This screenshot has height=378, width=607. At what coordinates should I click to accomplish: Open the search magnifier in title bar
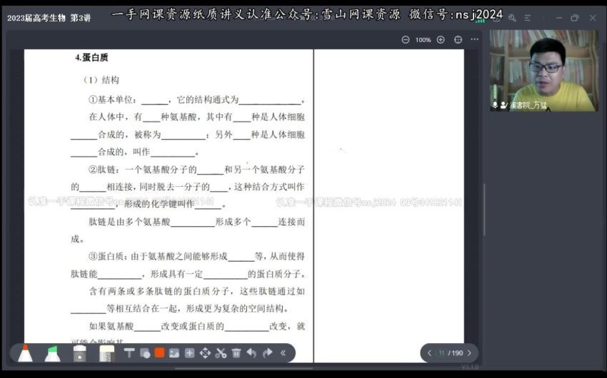tap(512, 18)
